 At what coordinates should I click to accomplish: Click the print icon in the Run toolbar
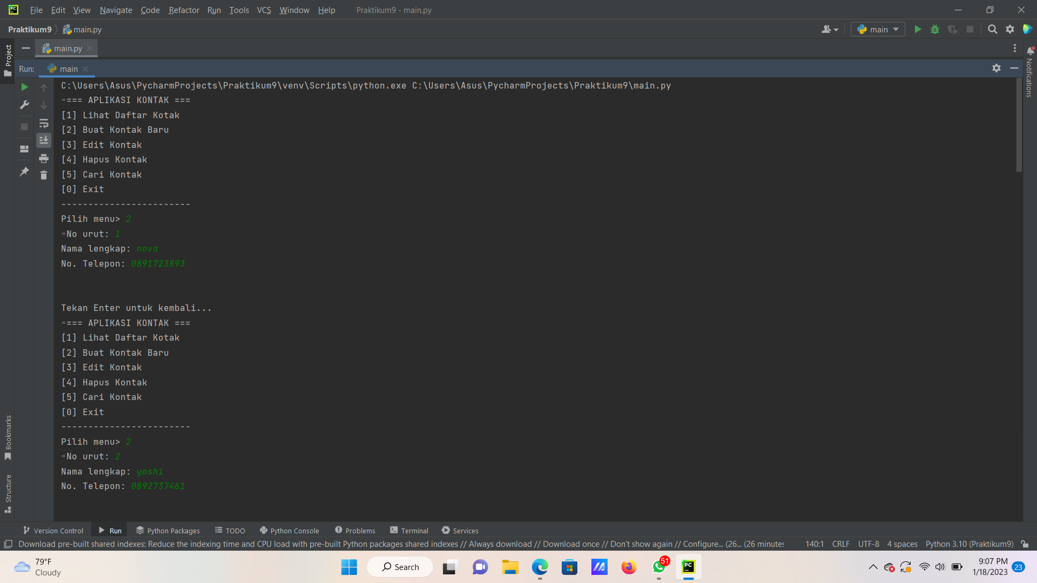(x=44, y=158)
